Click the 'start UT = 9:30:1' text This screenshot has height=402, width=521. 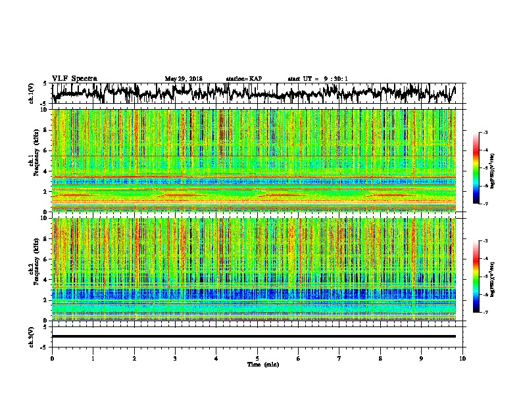pos(318,79)
